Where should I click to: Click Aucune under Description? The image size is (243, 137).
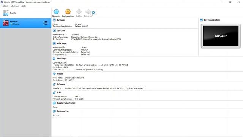click(x=56, y=115)
